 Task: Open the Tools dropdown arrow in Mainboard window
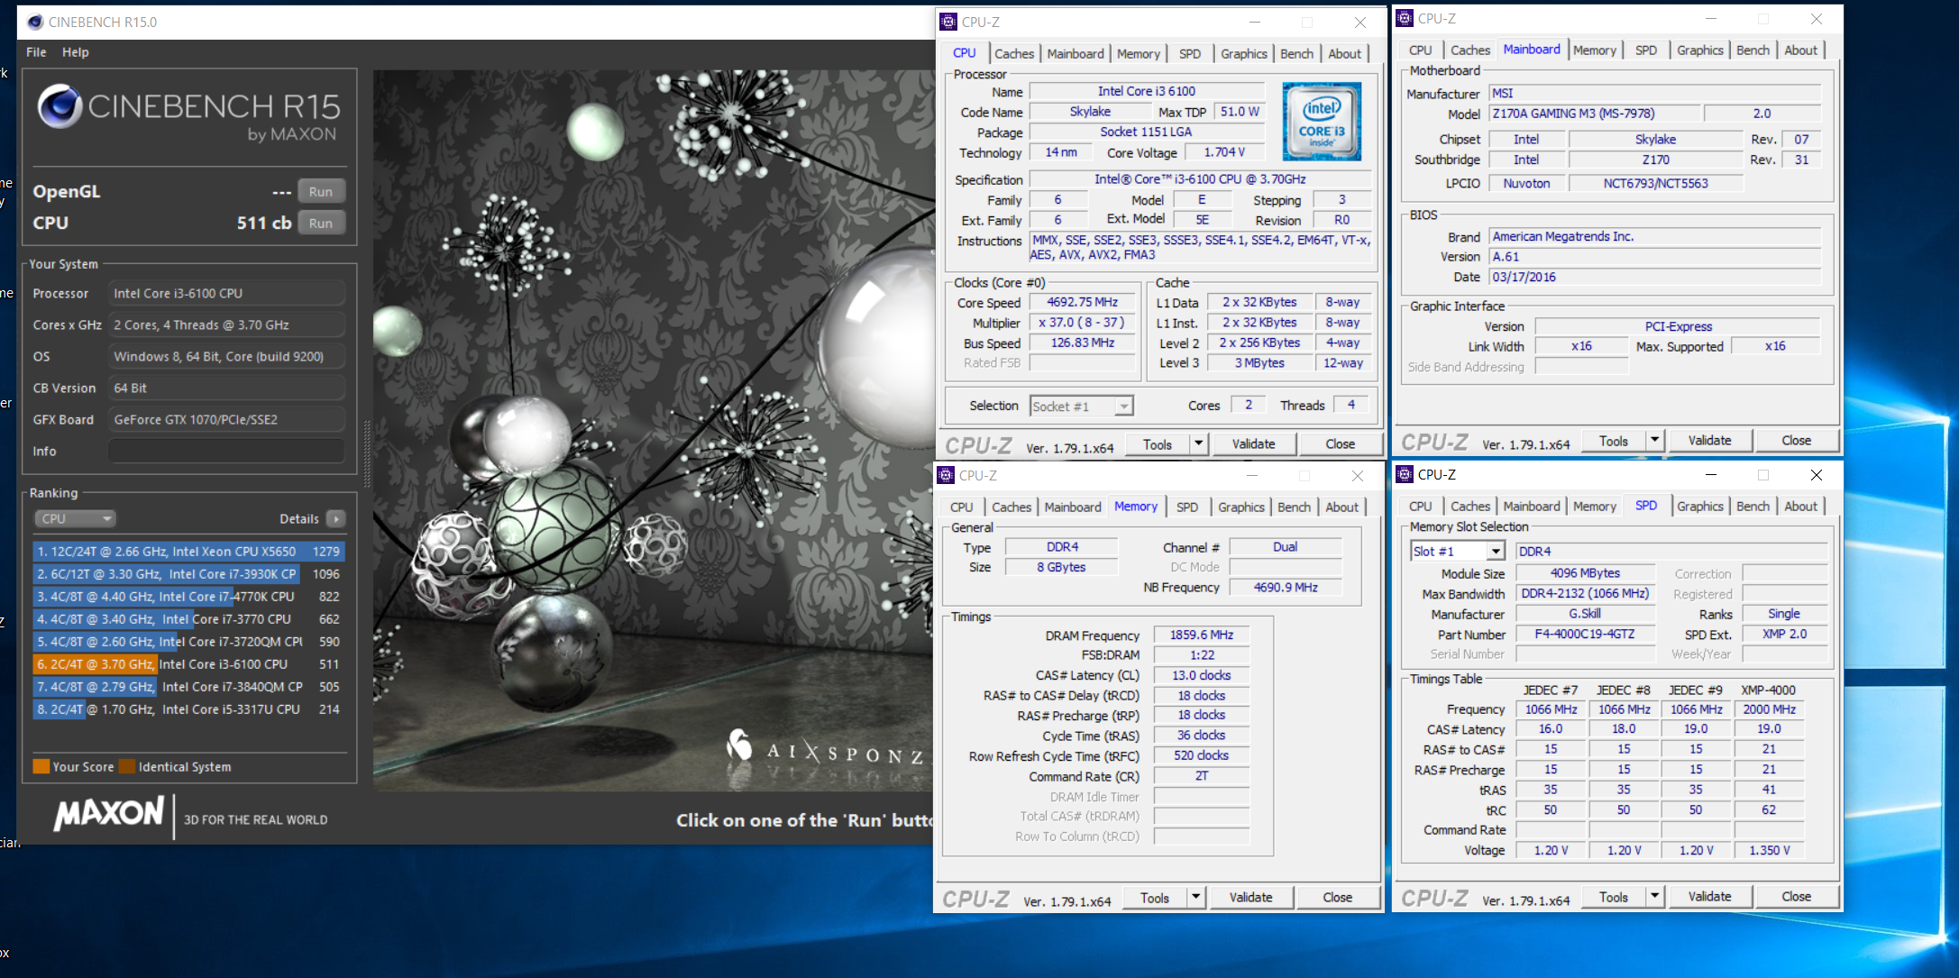click(1654, 440)
